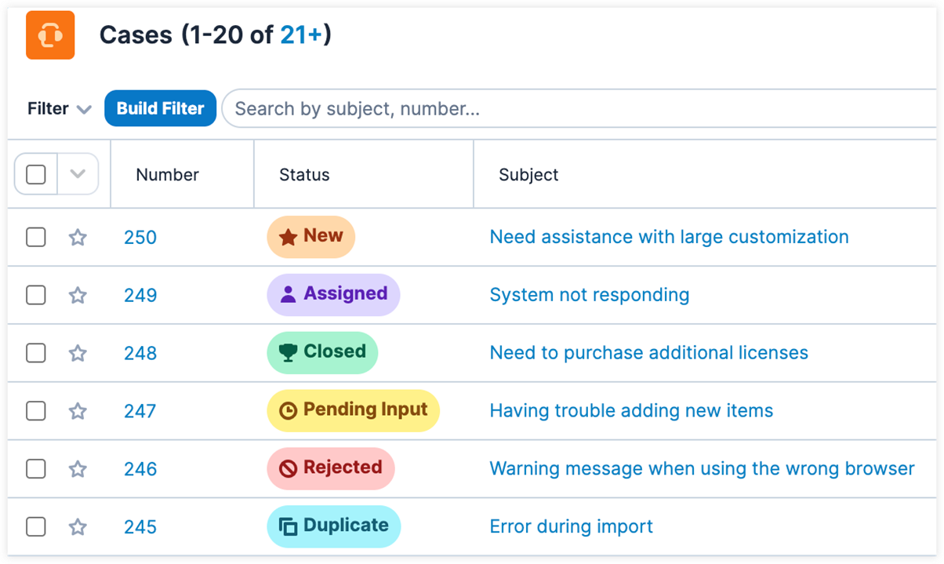Tick the checkbox for case 247
Viewport: 944px width, 564px height.
point(36,411)
